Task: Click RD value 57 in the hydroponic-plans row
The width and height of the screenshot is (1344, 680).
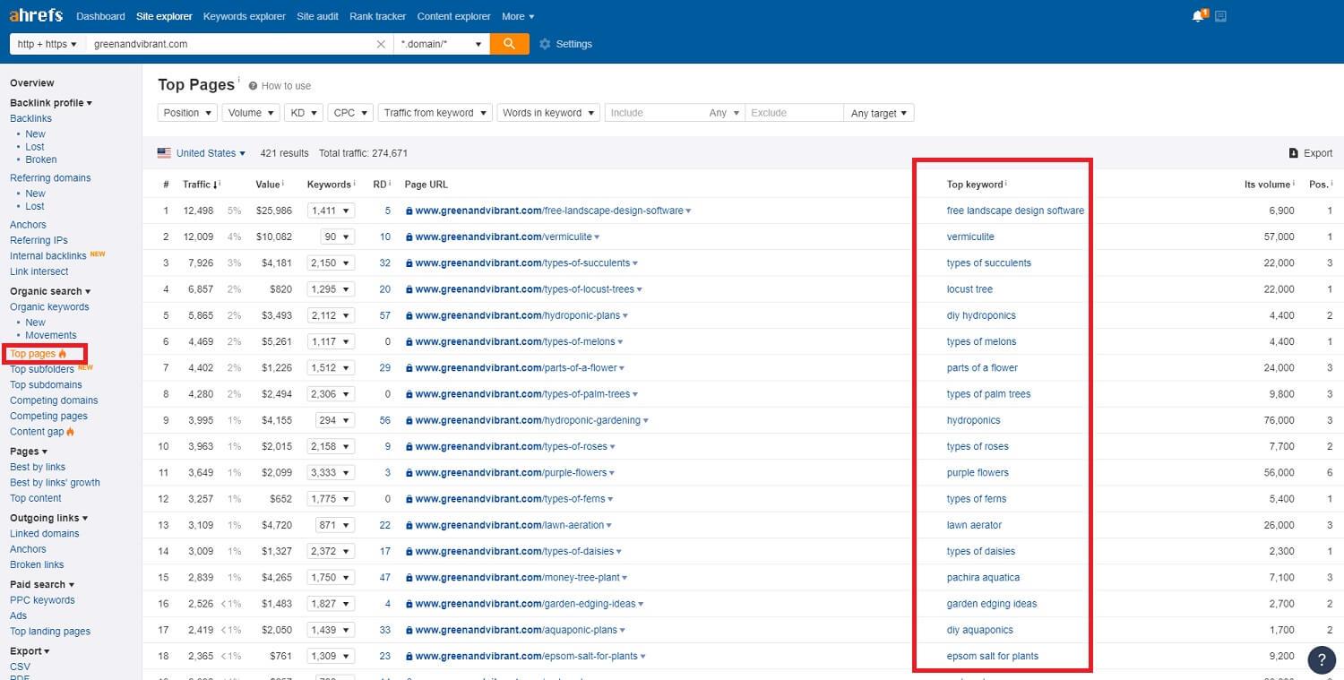Action: (385, 315)
